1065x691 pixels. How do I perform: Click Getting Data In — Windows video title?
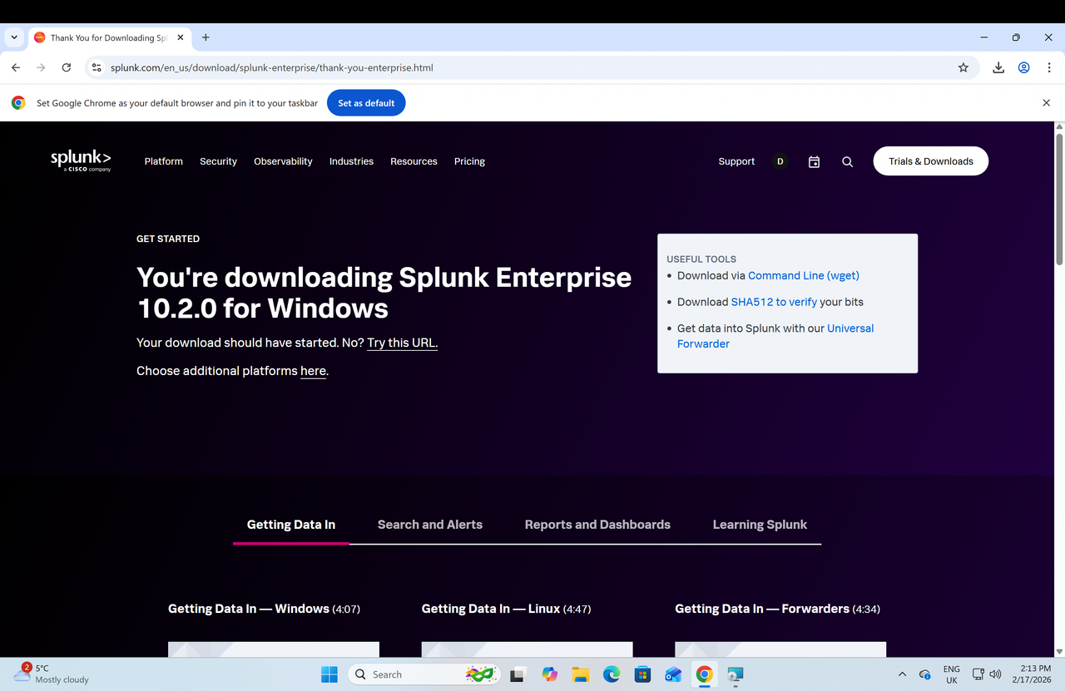pos(264,609)
